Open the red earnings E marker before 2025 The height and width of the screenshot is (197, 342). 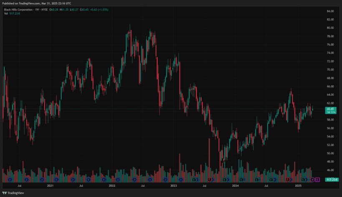287,180
